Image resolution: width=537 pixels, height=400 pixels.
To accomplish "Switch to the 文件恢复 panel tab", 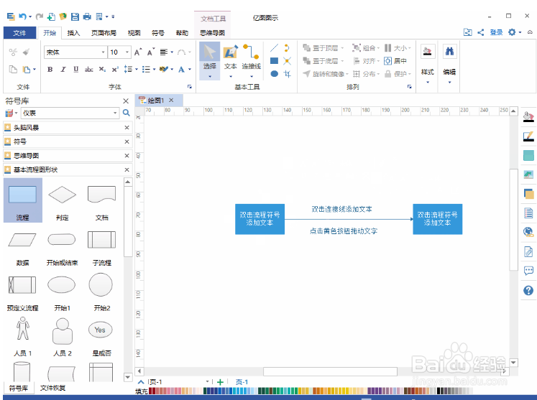I will click(x=52, y=388).
